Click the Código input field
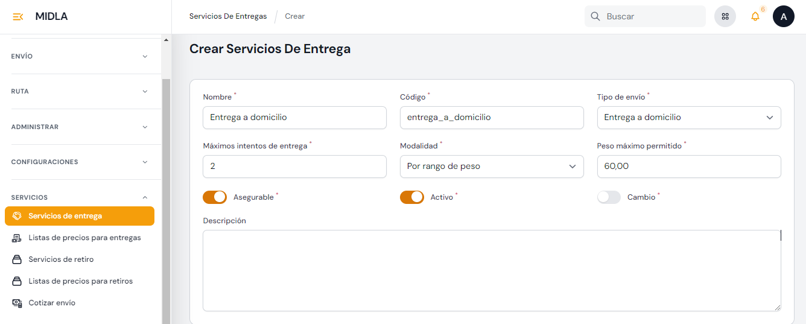 (492, 118)
